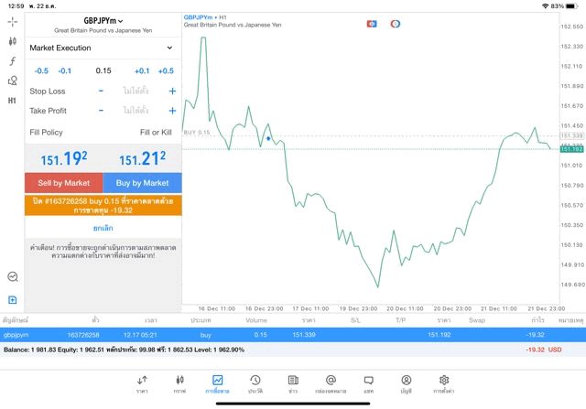The height and width of the screenshot is (409, 586).
Task: Increase Stop Loss with plus
Action: 172,91
